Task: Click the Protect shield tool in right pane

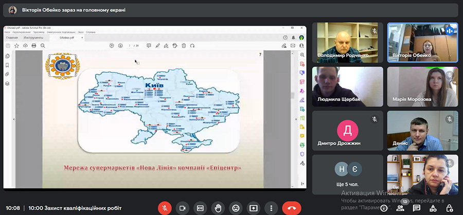Action: (302, 154)
